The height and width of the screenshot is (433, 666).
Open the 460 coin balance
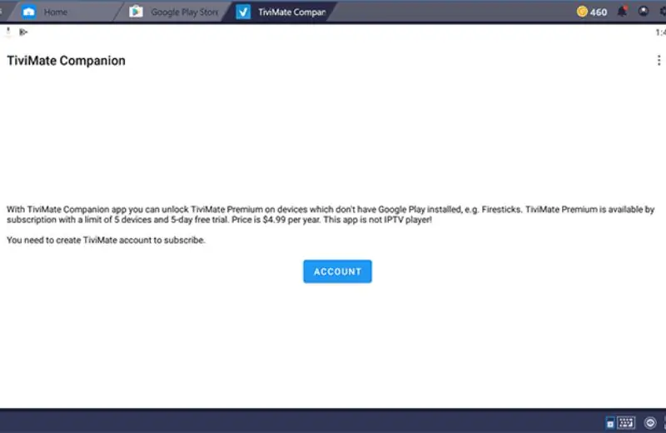coord(598,12)
